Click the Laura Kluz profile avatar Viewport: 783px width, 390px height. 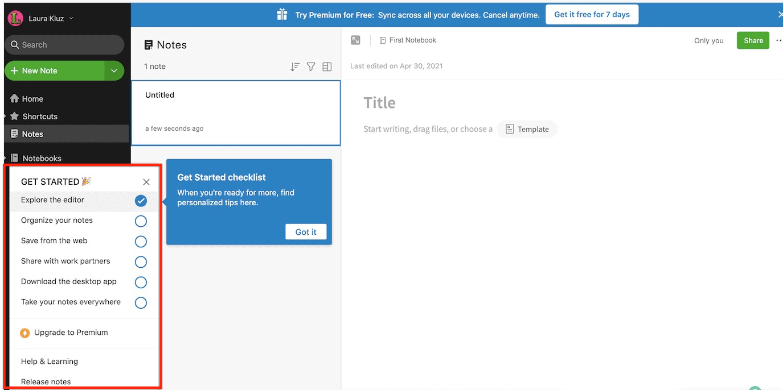[15, 18]
